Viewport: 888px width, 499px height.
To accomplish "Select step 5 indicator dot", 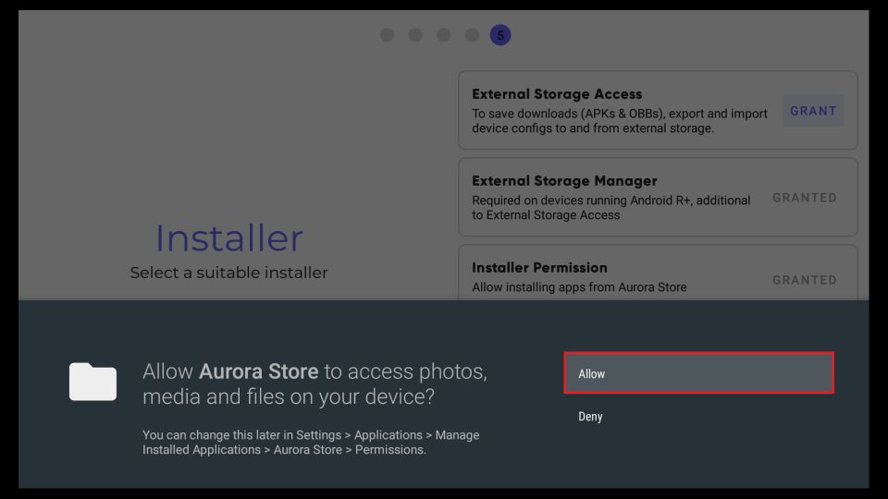I will click(x=500, y=35).
